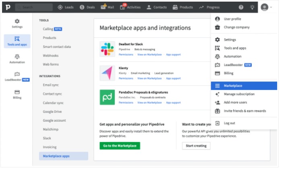
Task: Click Change company briefcase icon
Action: (217, 27)
